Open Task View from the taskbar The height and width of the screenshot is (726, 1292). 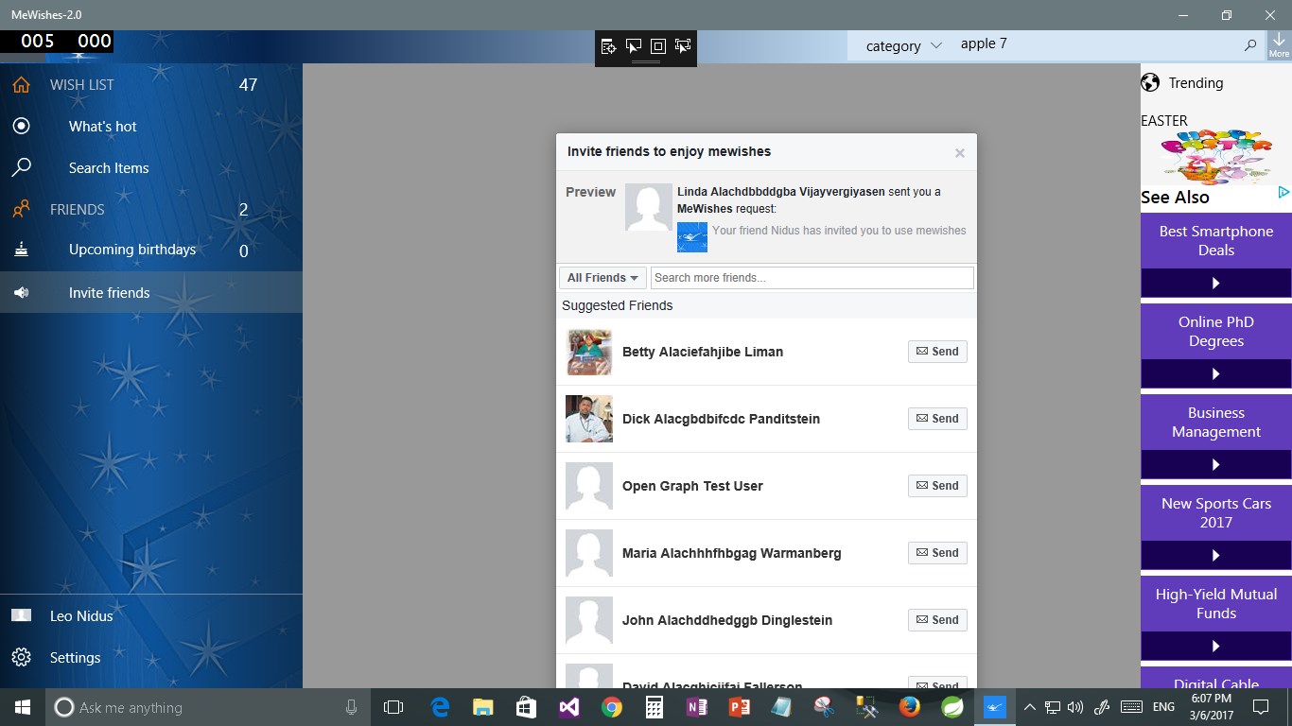[x=393, y=707]
